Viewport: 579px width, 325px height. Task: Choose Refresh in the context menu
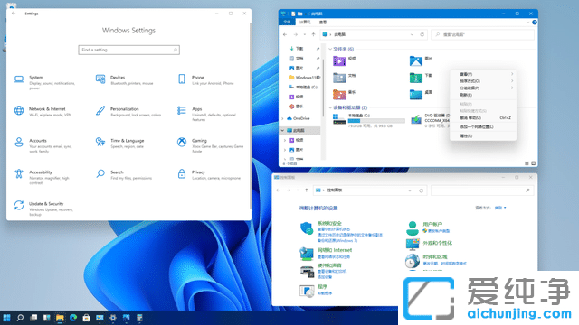[483, 95]
